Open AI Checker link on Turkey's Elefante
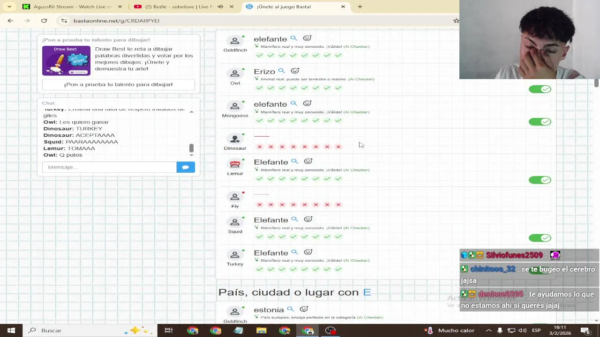This screenshot has height=337, width=600. pos(356,260)
